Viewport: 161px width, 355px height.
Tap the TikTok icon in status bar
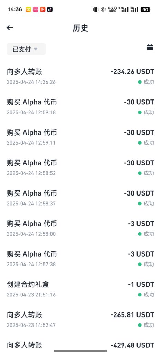[x=50, y=9]
